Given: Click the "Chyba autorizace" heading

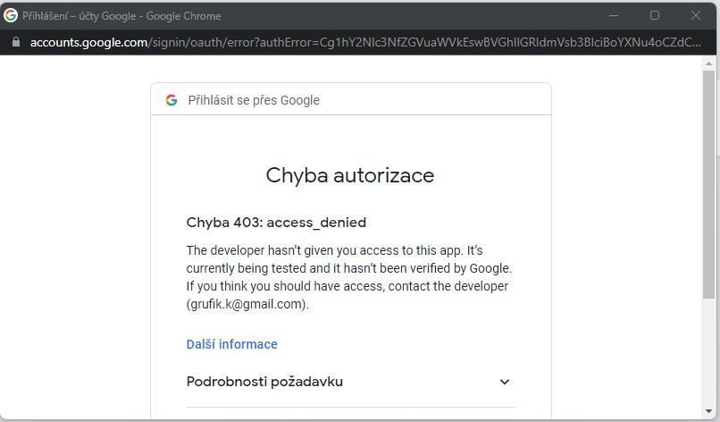Looking at the screenshot, I should coord(350,175).
